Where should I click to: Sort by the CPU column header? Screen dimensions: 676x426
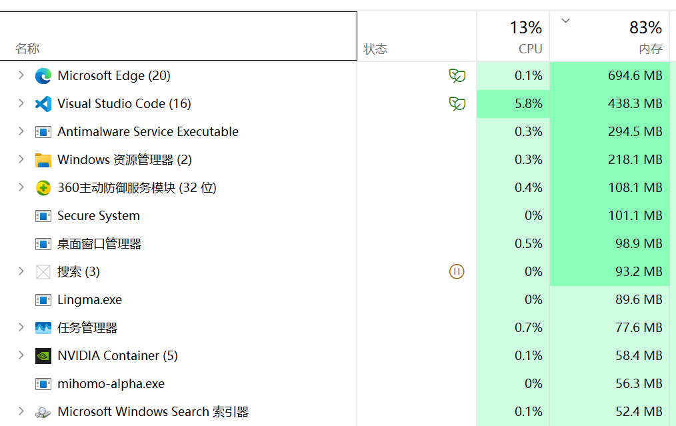click(x=513, y=36)
